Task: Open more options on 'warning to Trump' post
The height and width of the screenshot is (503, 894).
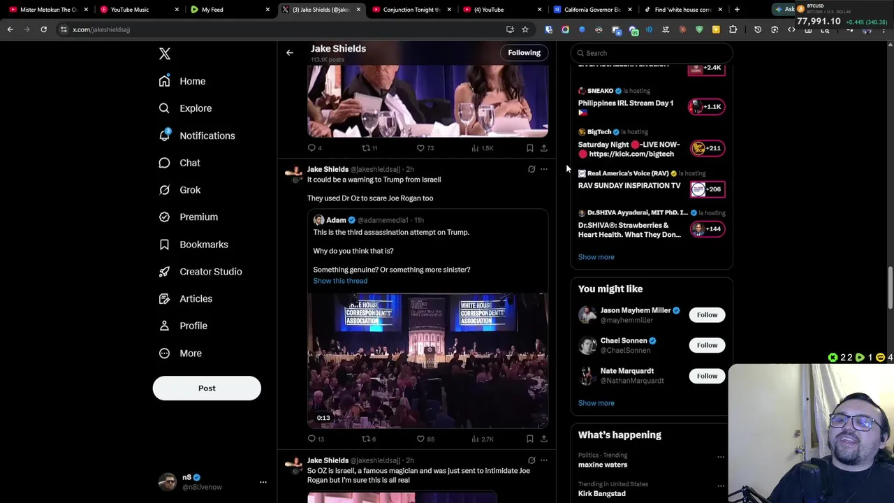Action: 544,169
